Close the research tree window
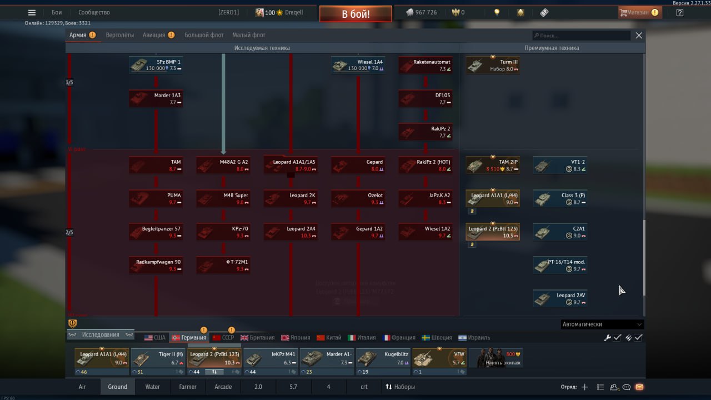 (x=639, y=35)
